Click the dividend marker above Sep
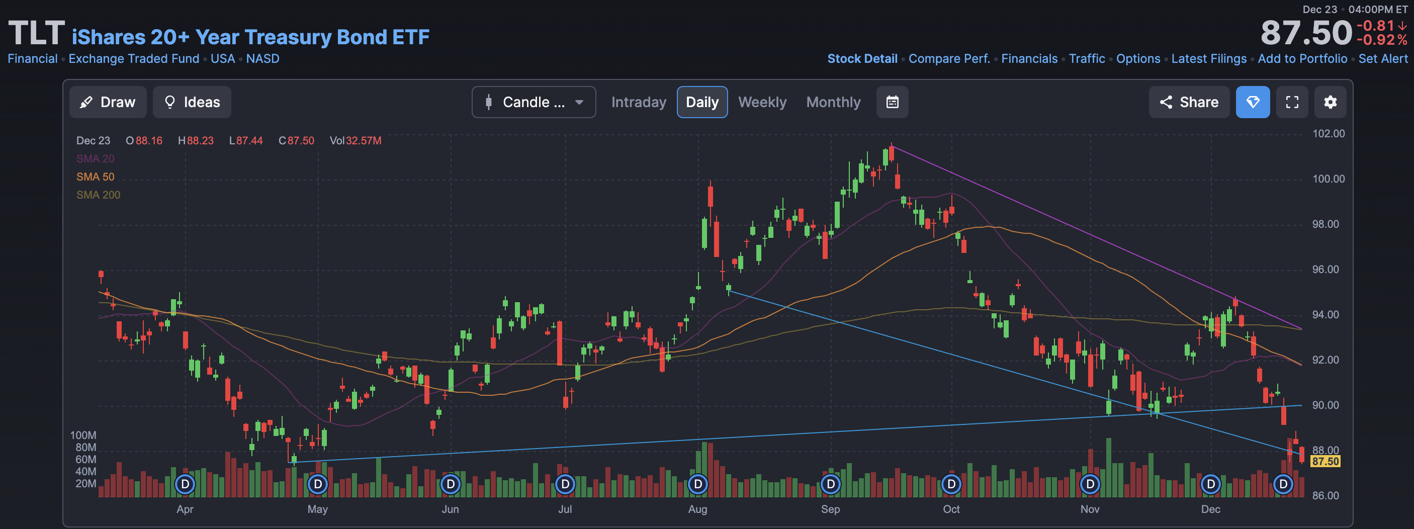Image resolution: width=1414 pixels, height=529 pixels. tap(831, 484)
